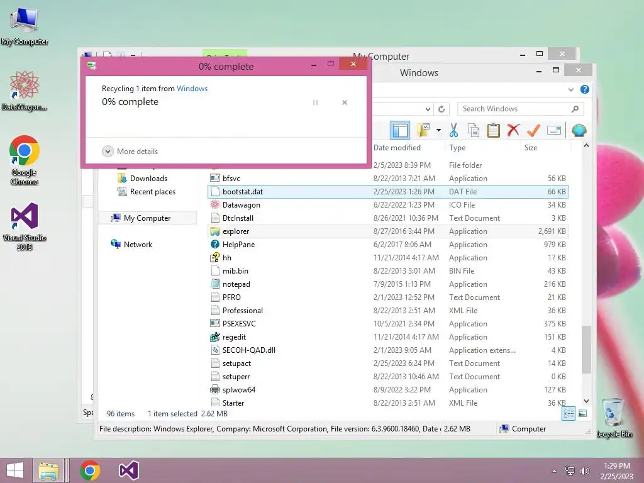Select the explorer application
This screenshot has height=483, width=644.
[388, 231]
